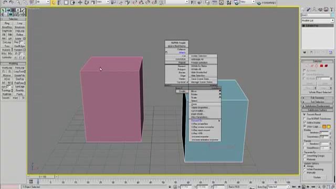The width and height of the screenshot is (336, 189).
Task: Open the Utilities hammer panel tab
Action: pyautogui.click(x=332, y=9)
